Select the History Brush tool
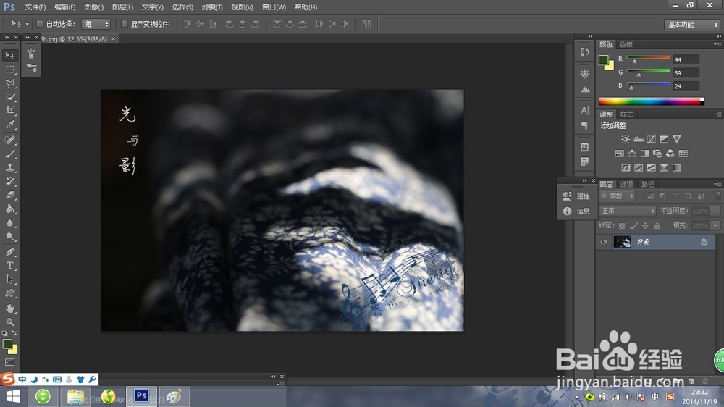This screenshot has width=724, height=407. [x=9, y=182]
